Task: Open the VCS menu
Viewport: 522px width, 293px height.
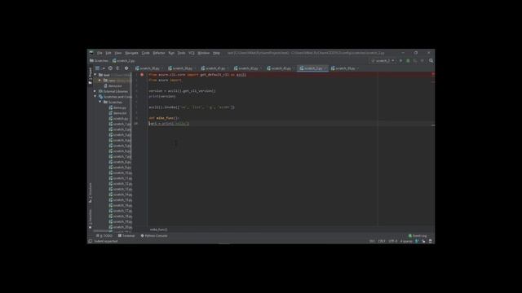Action: [x=192, y=53]
